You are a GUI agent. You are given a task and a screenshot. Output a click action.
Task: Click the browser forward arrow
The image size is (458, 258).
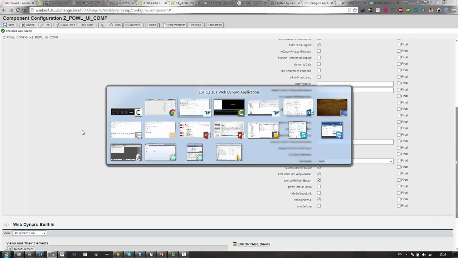click(11, 10)
